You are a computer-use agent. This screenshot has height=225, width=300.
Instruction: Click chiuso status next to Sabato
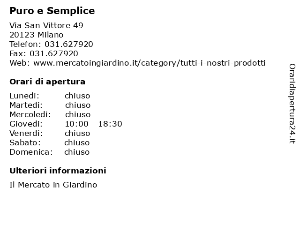pyautogui.click(x=77, y=142)
